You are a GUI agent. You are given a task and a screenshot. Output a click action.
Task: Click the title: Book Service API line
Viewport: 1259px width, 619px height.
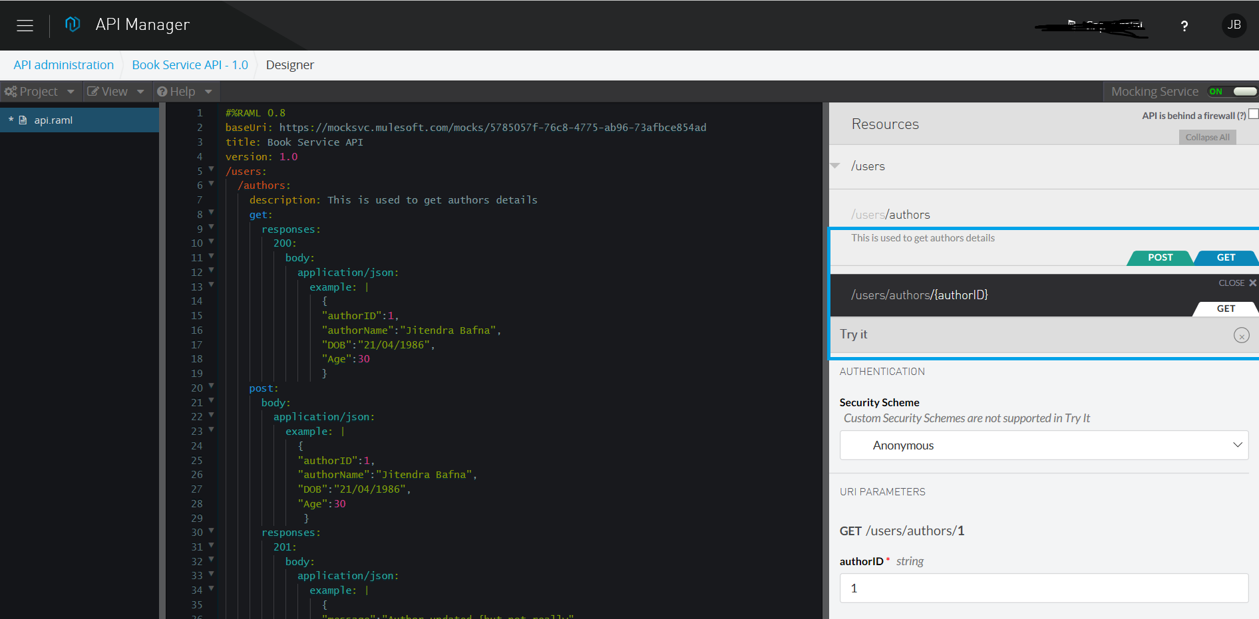click(x=294, y=142)
